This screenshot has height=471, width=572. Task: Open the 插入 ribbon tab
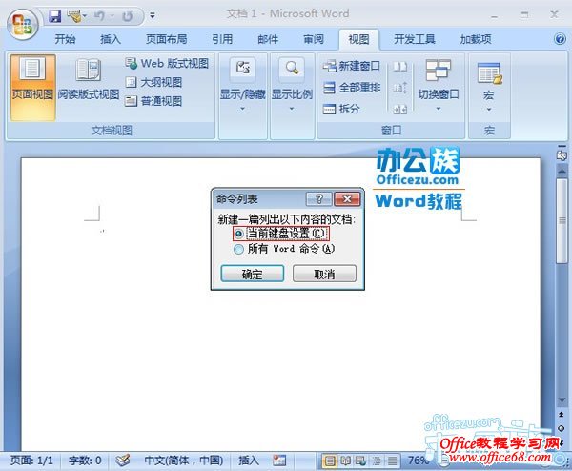coord(111,39)
